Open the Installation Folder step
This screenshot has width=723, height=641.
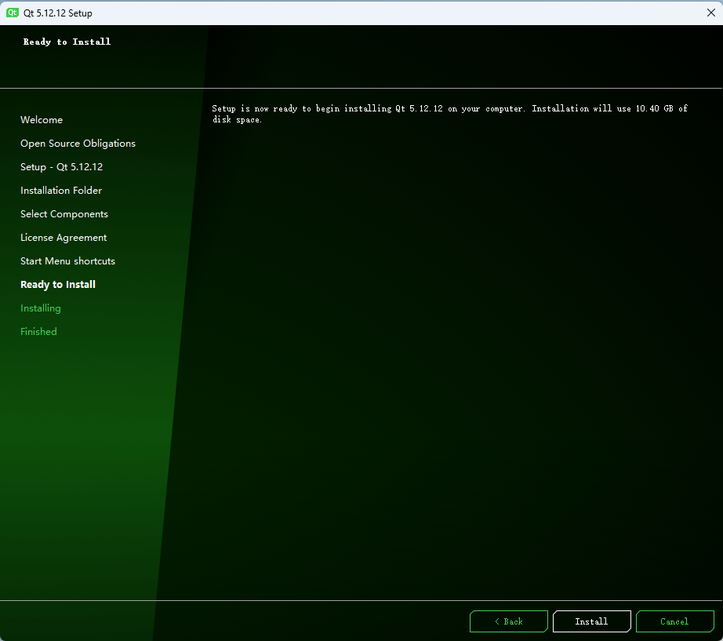coord(61,191)
